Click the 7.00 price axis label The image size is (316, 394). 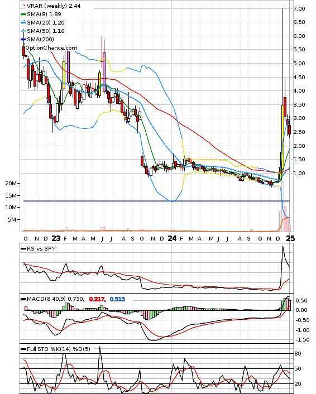pyautogui.click(x=299, y=8)
